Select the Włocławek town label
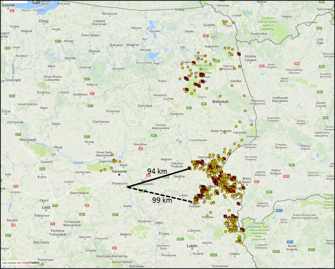This screenshot has height=269, width=335. [x=28, y=140]
